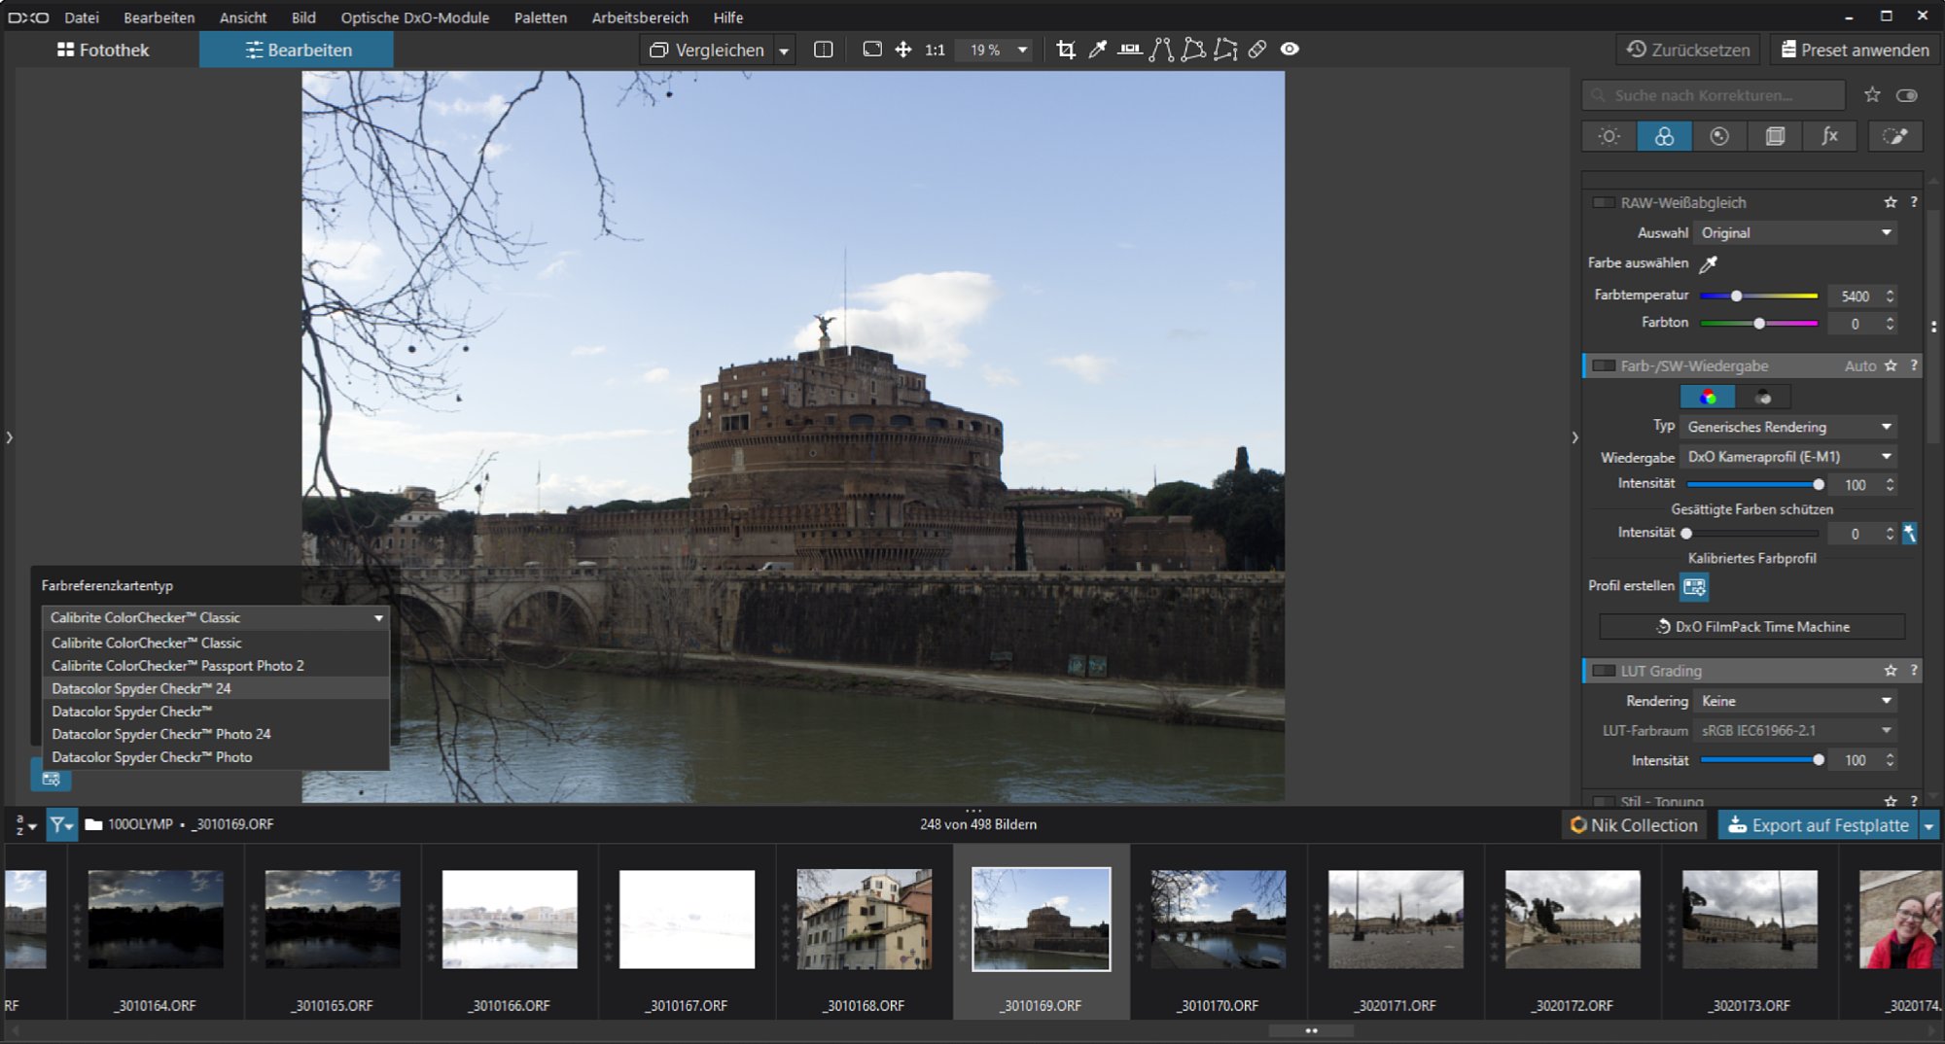Open the fx effects palette
Screen dimensions: 1945x1044
pos(1829,136)
